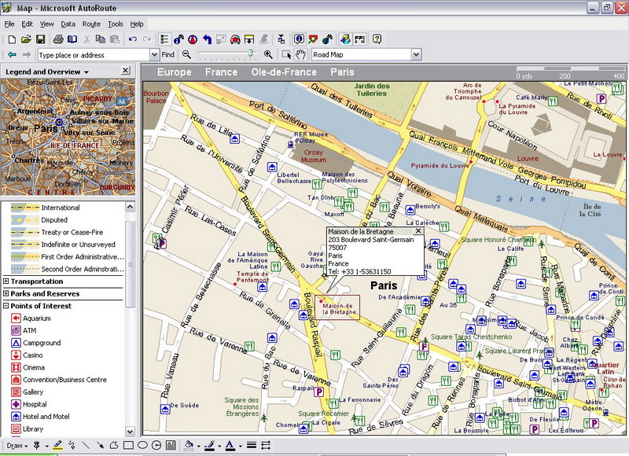Click the Find button
629x456 pixels.
pos(168,55)
